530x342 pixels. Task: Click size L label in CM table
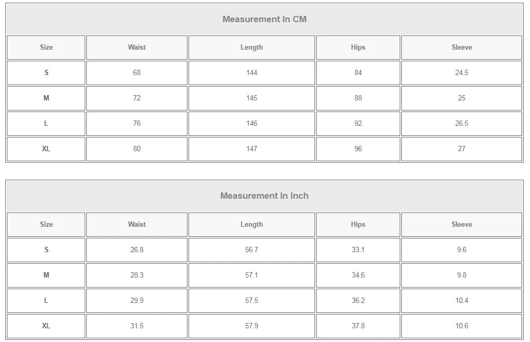pos(46,124)
